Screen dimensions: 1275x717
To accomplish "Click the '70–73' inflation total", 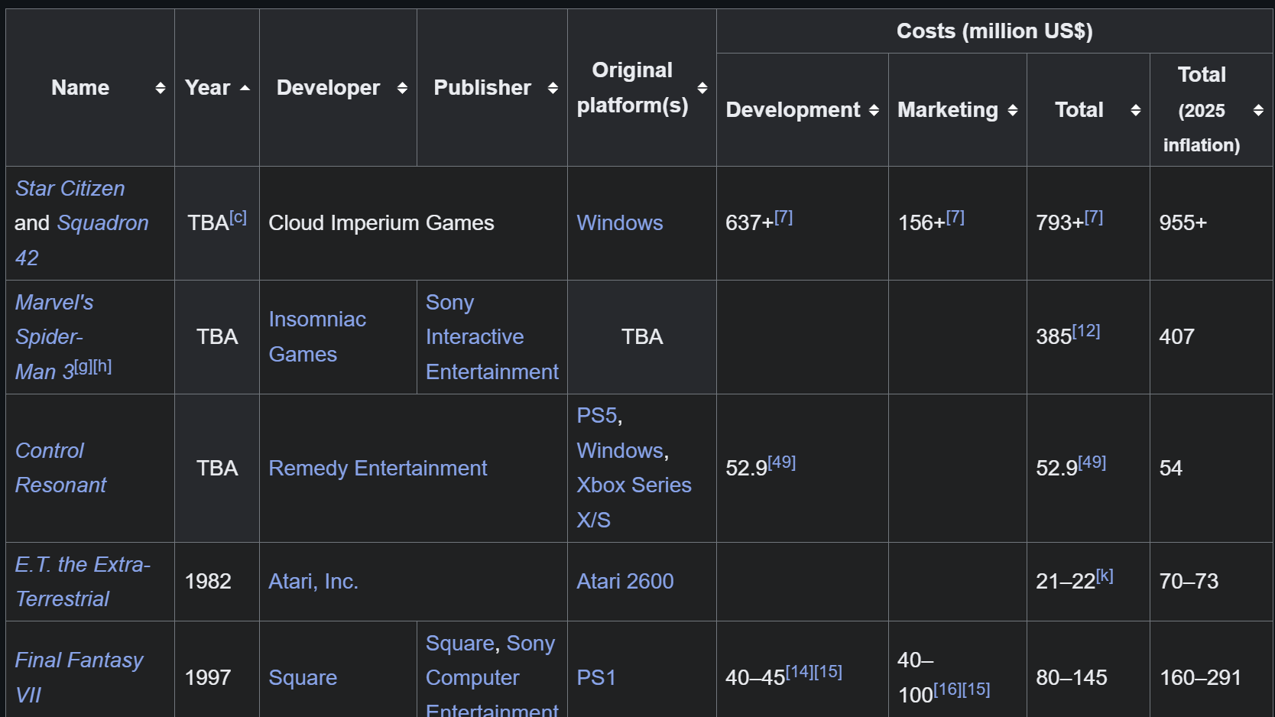I will tap(1189, 582).
